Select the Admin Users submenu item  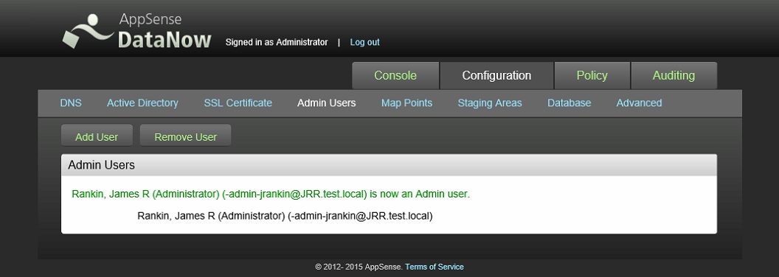326,103
